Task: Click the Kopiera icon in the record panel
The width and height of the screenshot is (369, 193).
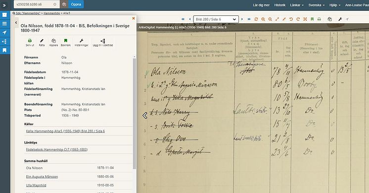Action: 53,41
